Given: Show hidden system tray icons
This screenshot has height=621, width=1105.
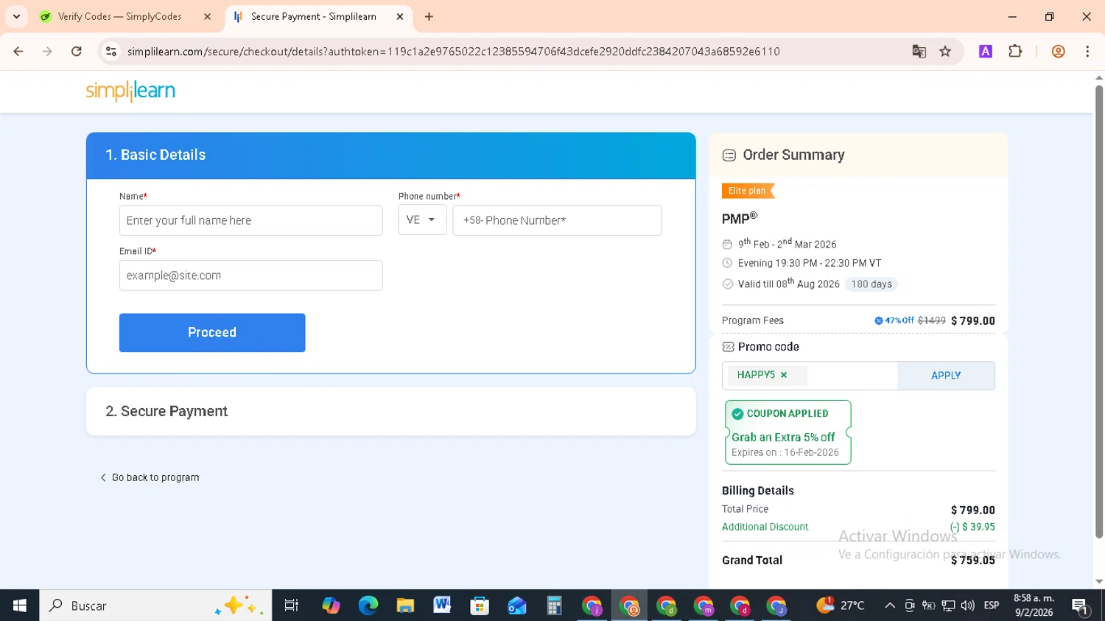Looking at the screenshot, I should (890, 606).
